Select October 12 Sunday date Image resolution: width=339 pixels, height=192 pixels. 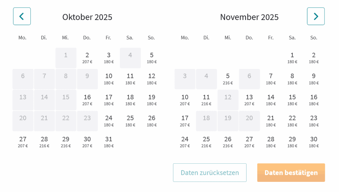(152, 79)
